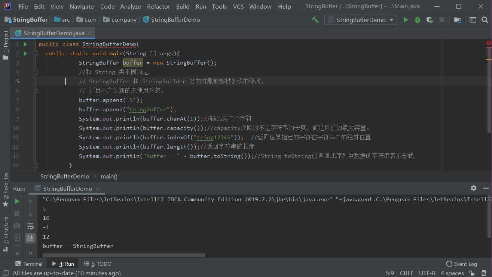
Task: Toggle the 1: Project tool window
Action: [5, 45]
